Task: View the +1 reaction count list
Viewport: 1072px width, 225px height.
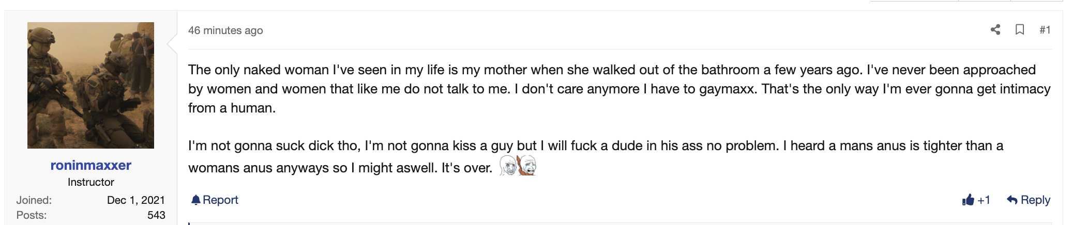Action: click(984, 200)
